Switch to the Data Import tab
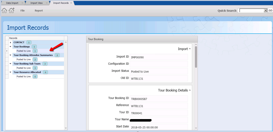The height and width of the screenshot is (132, 273). (12, 3)
